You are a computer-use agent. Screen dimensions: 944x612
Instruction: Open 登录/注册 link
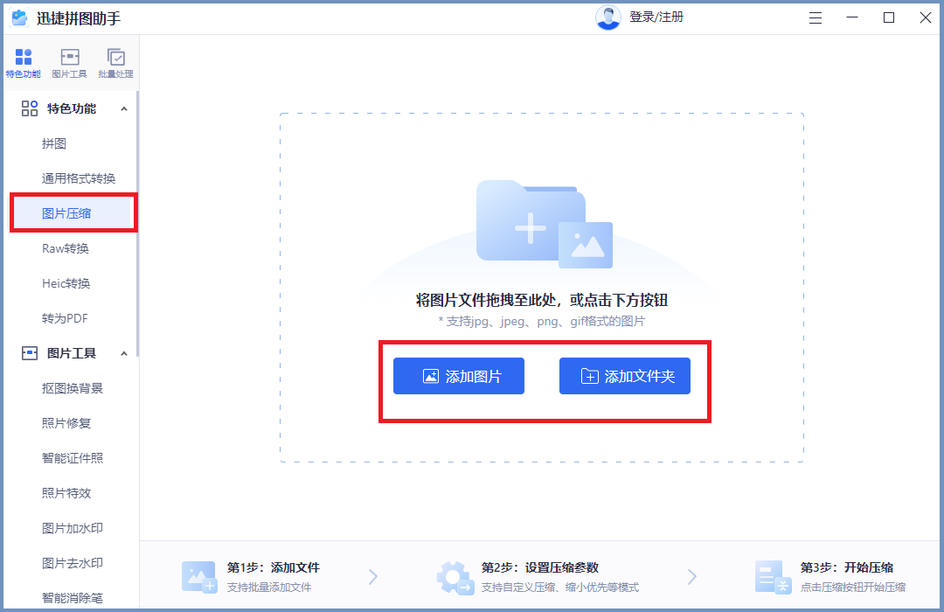click(x=656, y=17)
